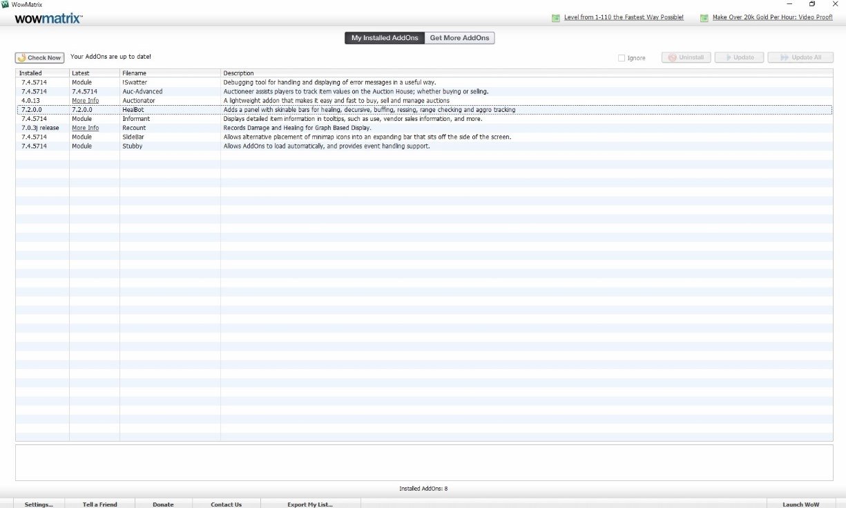Click the Donate button

tap(164, 505)
